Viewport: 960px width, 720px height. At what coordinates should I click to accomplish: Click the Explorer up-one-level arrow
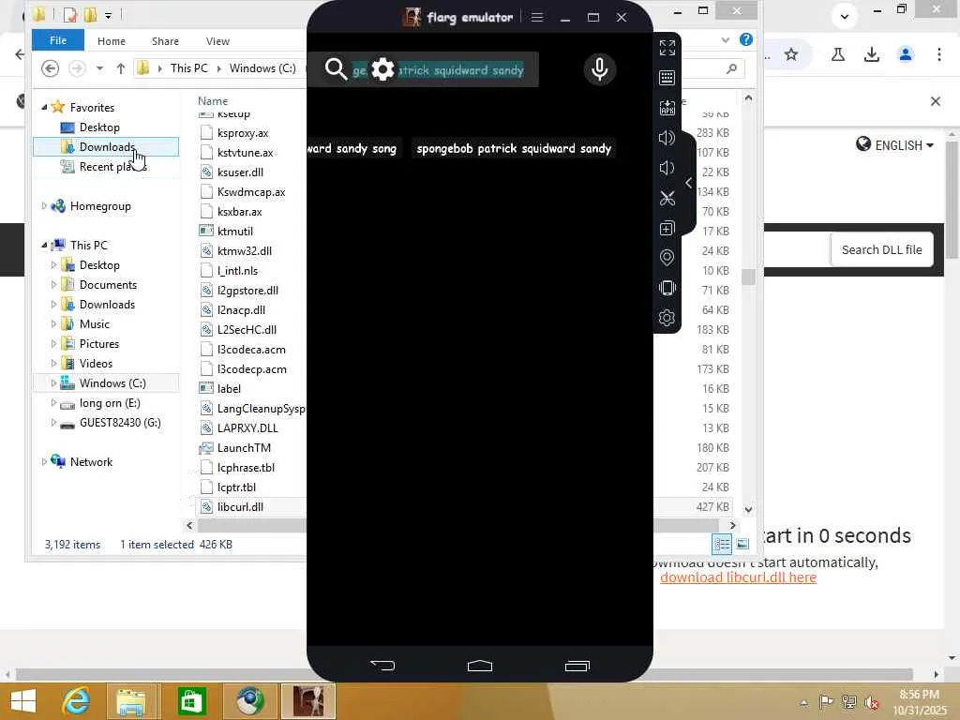click(121, 68)
